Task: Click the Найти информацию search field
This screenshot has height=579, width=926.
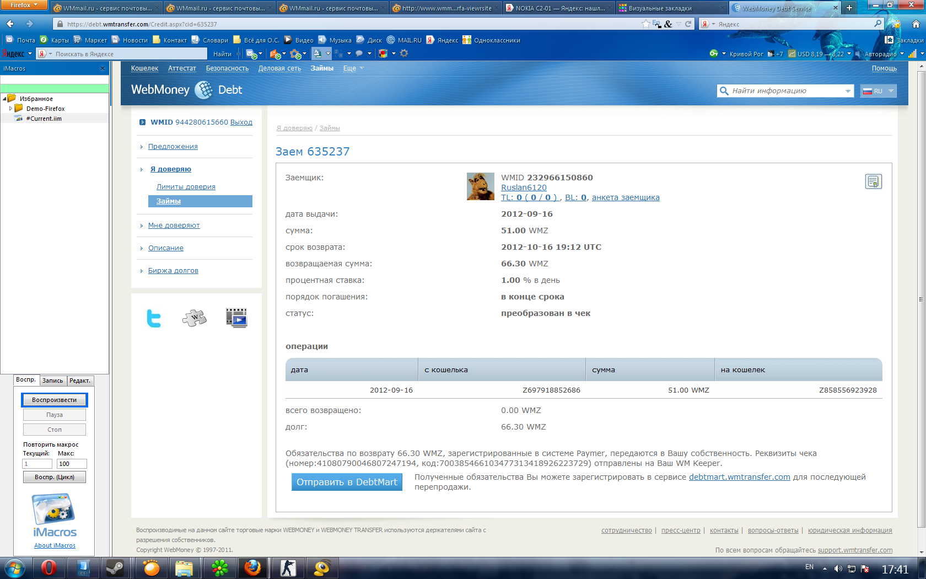Action: pos(785,91)
